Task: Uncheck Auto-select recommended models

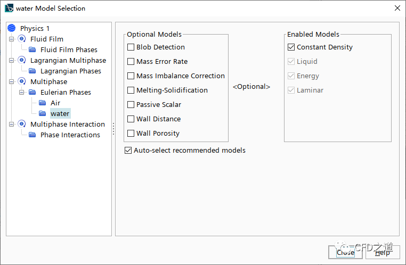Action: pos(128,151)
